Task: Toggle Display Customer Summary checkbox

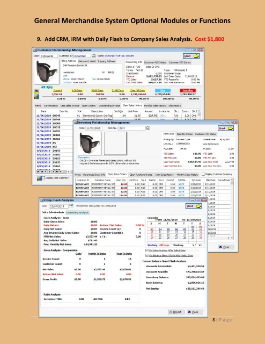Action: [203, 174]
